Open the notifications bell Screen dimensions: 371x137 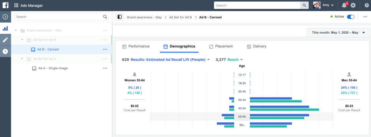[344, 5]
